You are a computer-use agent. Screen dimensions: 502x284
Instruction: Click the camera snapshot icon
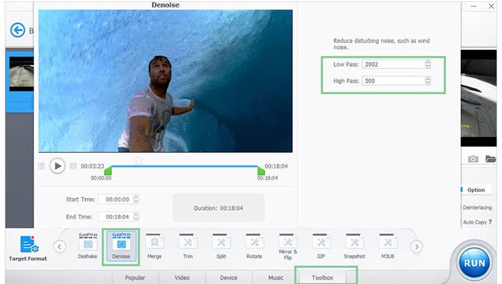(473, 159)
